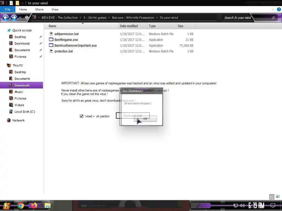This screenshot has width=282, height=211.
Task: Sort files by Size column header
Action: click(x=186, y=26)
